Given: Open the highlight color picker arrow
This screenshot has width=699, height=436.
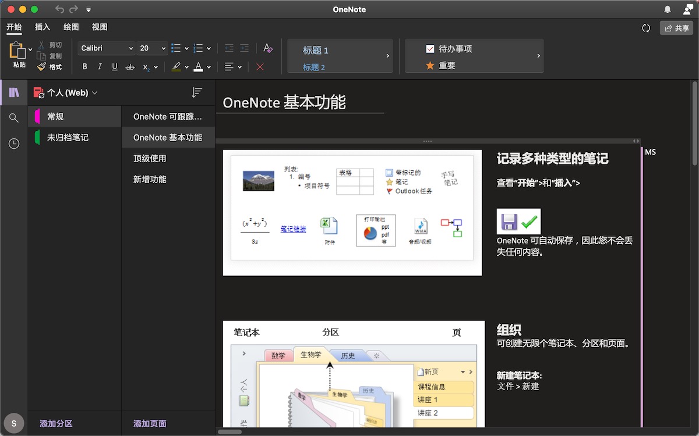Looking at the screenshot, I should pyautogui.click(x=187, y=67).
